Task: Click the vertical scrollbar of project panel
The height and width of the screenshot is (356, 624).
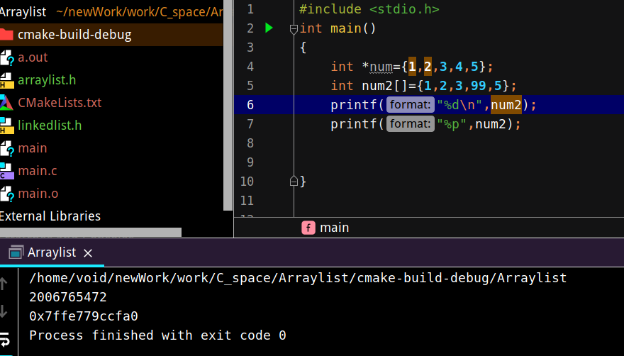Action: [228, 105]
